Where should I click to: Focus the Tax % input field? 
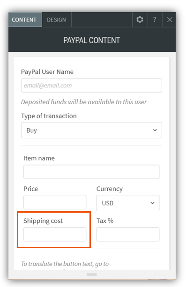coord(128,234)
